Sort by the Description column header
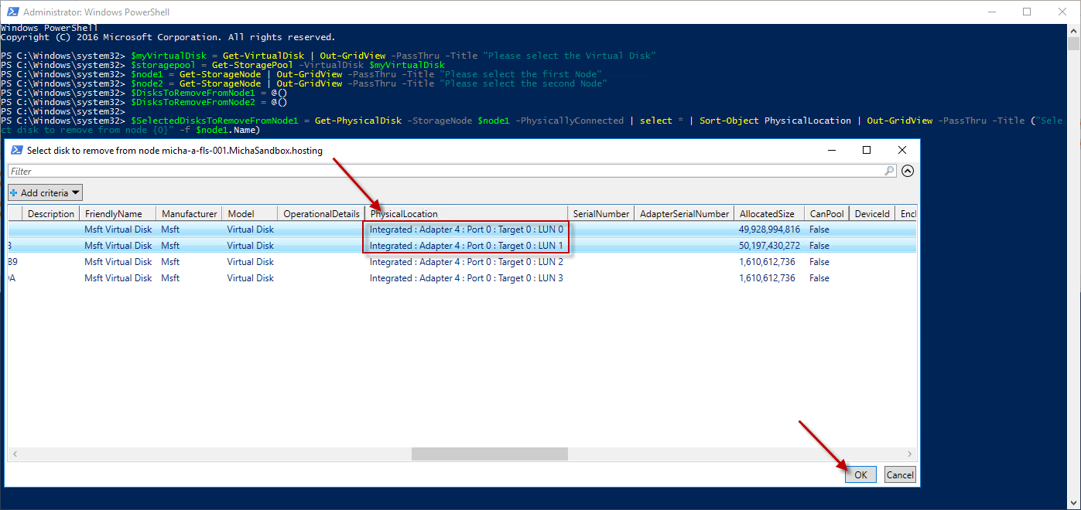Image resolution: width=1081 pixels, height=510 pixels. coord(51,214)
